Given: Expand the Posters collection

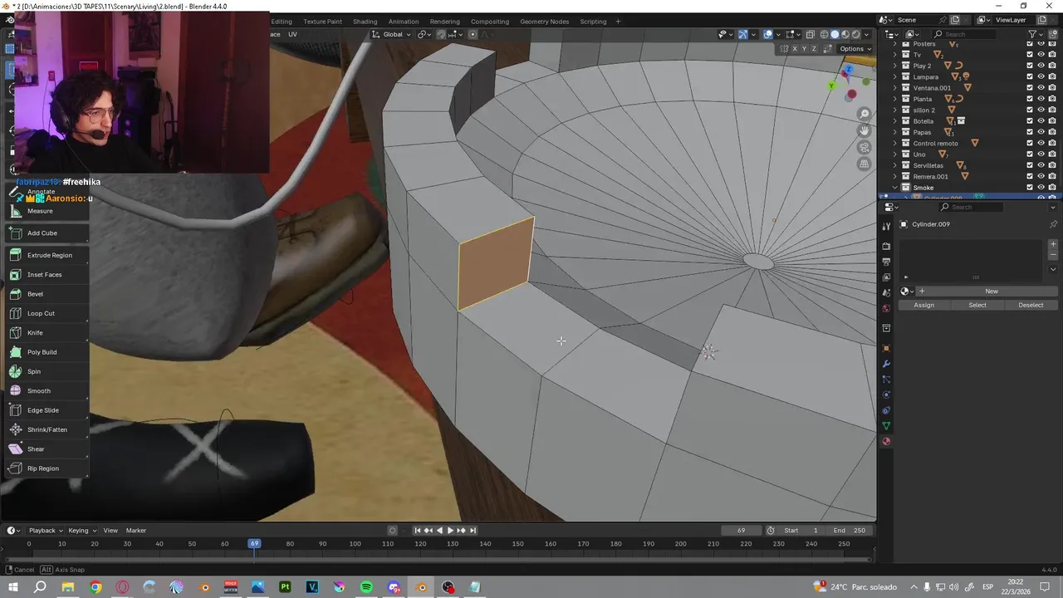Looking at the screenshot, I should (x=895, y=43).
